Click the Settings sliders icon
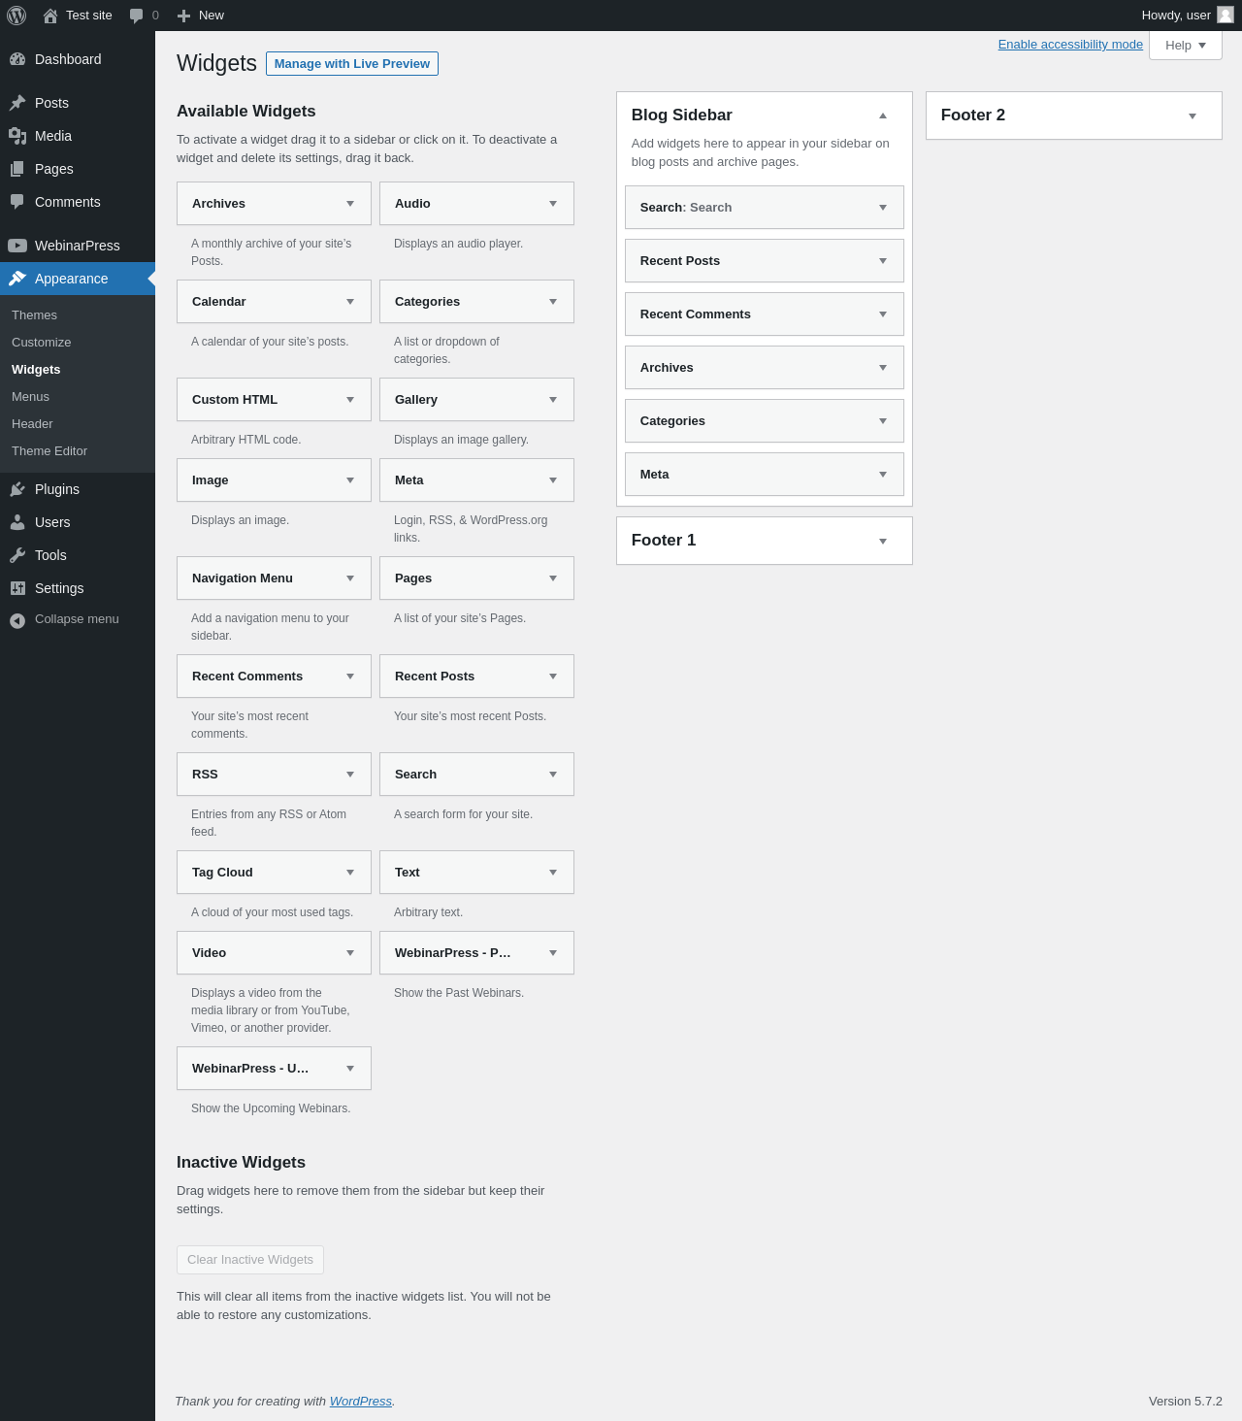Viewport: 1242px width, 1421px height. (x=17, y=588)
